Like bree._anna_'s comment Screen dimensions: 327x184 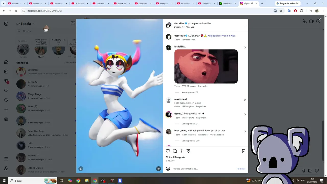click(245, 132)
